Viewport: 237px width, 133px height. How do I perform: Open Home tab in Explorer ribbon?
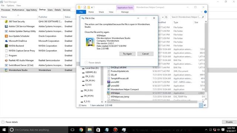click(91, 12)
